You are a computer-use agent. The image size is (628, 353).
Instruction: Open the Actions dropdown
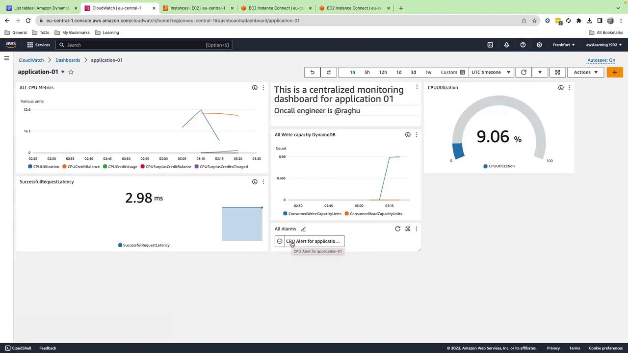coord(586,72)
